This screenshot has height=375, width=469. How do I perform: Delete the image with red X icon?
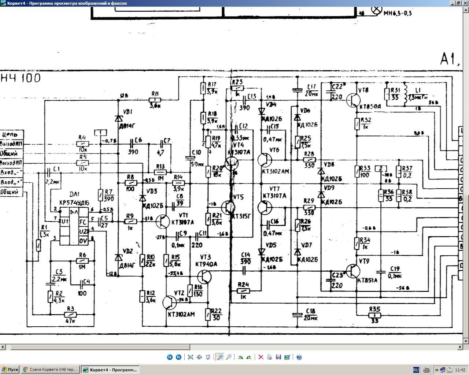coord(261,357)
